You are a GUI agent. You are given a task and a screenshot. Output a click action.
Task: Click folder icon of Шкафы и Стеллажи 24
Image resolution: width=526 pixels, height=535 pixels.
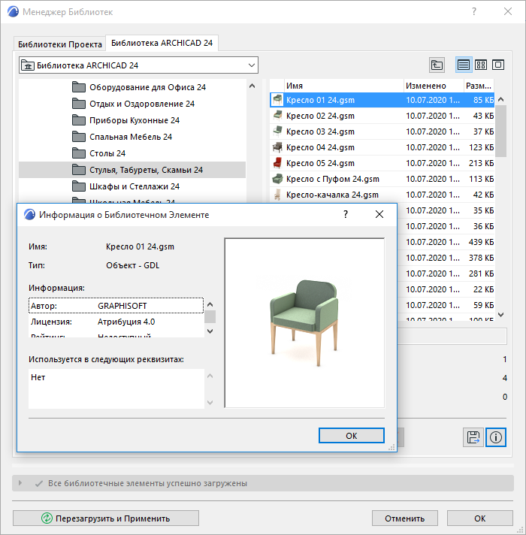pos(79,186)
